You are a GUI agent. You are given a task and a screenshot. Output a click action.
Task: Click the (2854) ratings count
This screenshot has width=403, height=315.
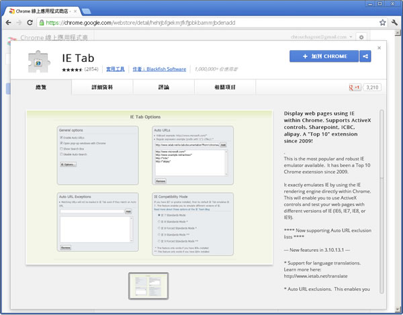(91, 69)
